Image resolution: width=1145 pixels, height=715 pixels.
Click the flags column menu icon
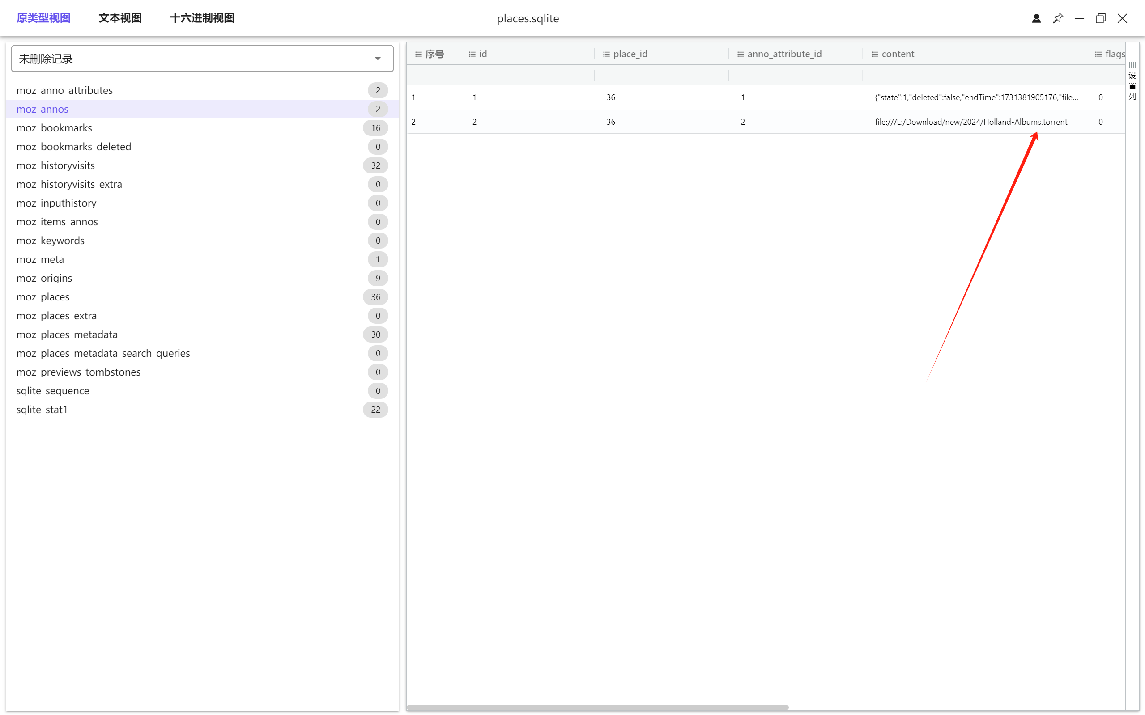coord(1098,55)
